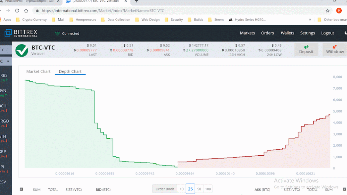Close the BTC-VTC Vertcoin tab
This screenshot has width=347, height=195.
click(126, 1)
